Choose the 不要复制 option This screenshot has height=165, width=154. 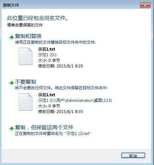26,82
